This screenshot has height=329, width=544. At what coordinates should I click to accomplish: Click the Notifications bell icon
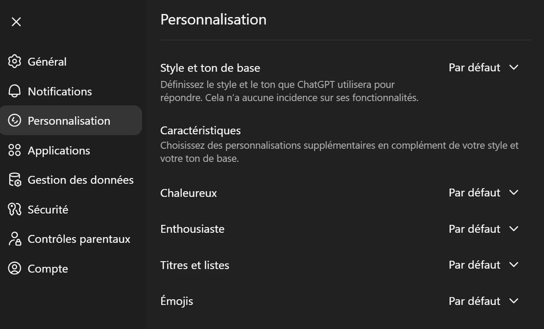(15, 91)
